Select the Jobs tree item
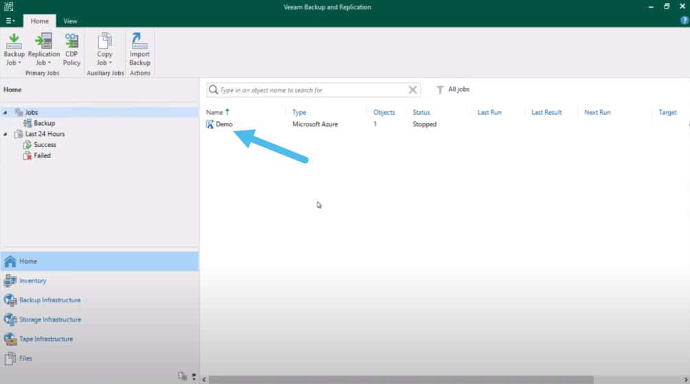Viewport: 690px width, 384px height. coord(31,112)
